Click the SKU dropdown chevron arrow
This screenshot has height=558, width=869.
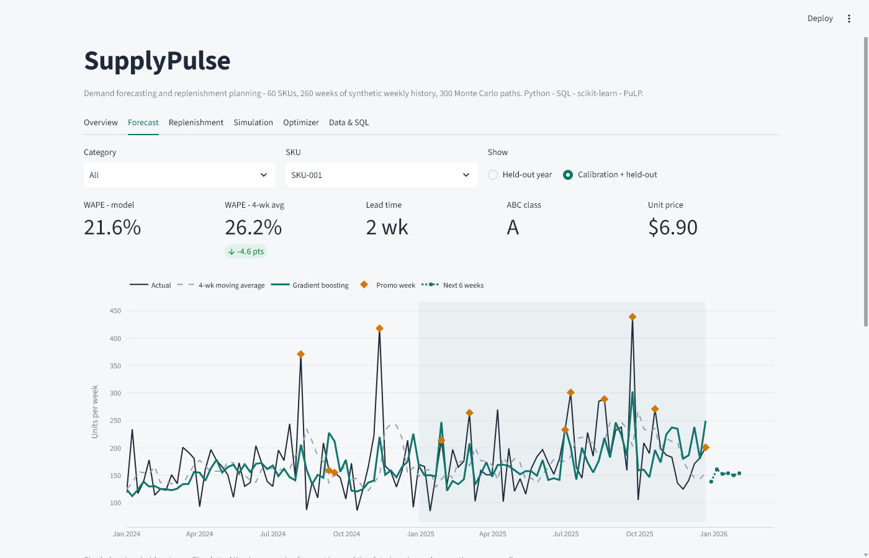pyautogui.click(x=466, y=175)
